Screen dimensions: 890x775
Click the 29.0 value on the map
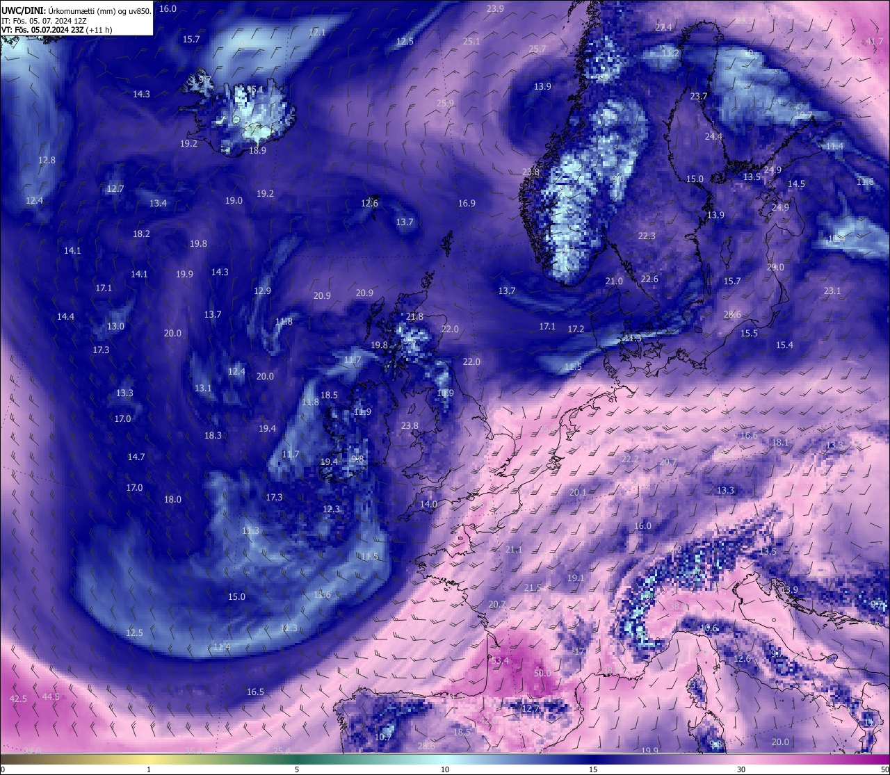[x=775, y=267]
